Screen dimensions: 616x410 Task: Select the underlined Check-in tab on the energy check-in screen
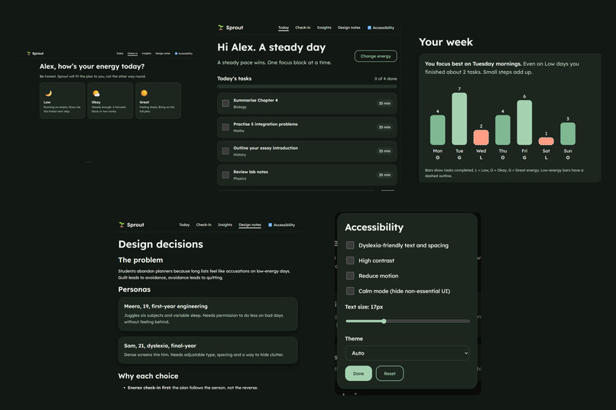(132, 53)
